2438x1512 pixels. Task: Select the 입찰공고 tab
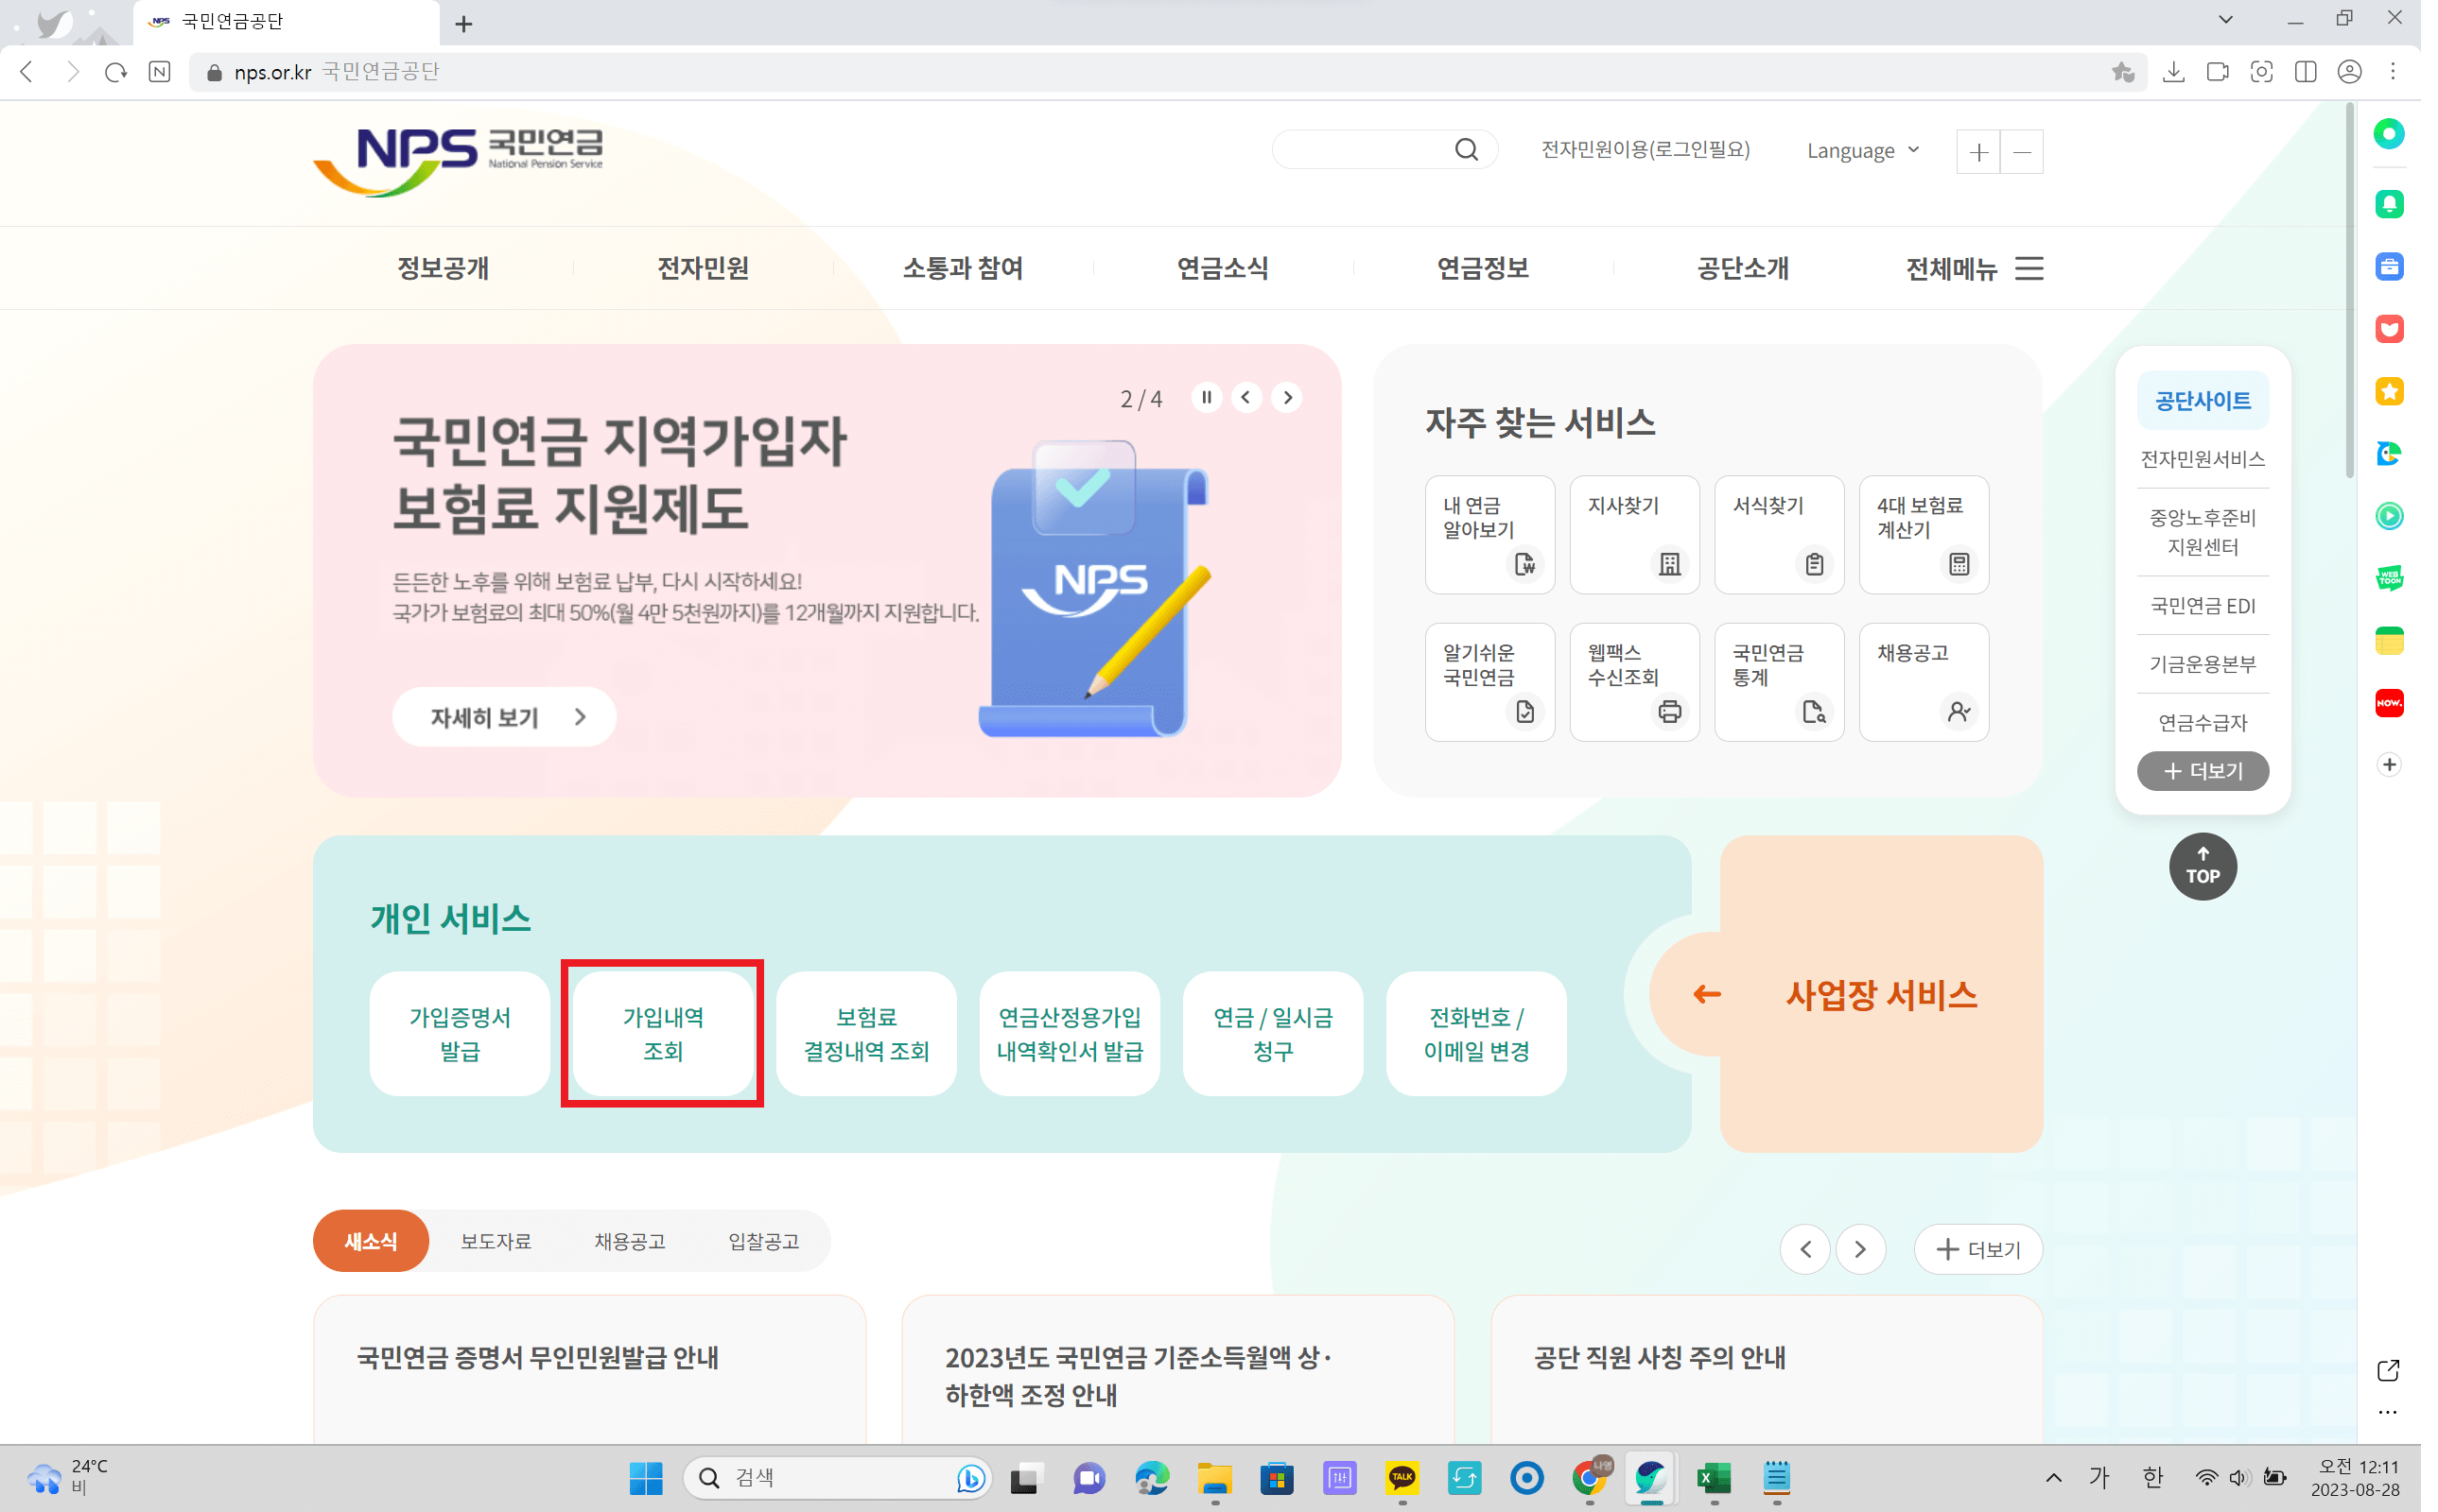pyautogui.click(x=763, y=1241)
